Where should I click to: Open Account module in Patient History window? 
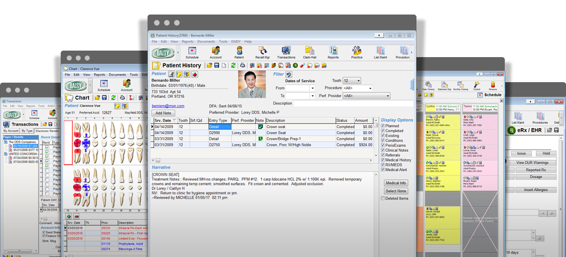click(x=215, y=53)
